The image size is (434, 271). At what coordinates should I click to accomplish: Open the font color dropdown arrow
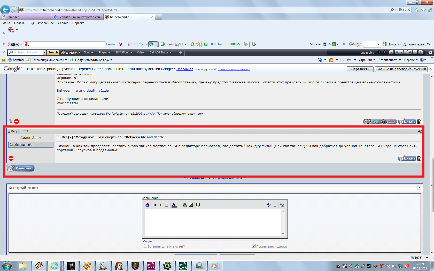[179, 205]
